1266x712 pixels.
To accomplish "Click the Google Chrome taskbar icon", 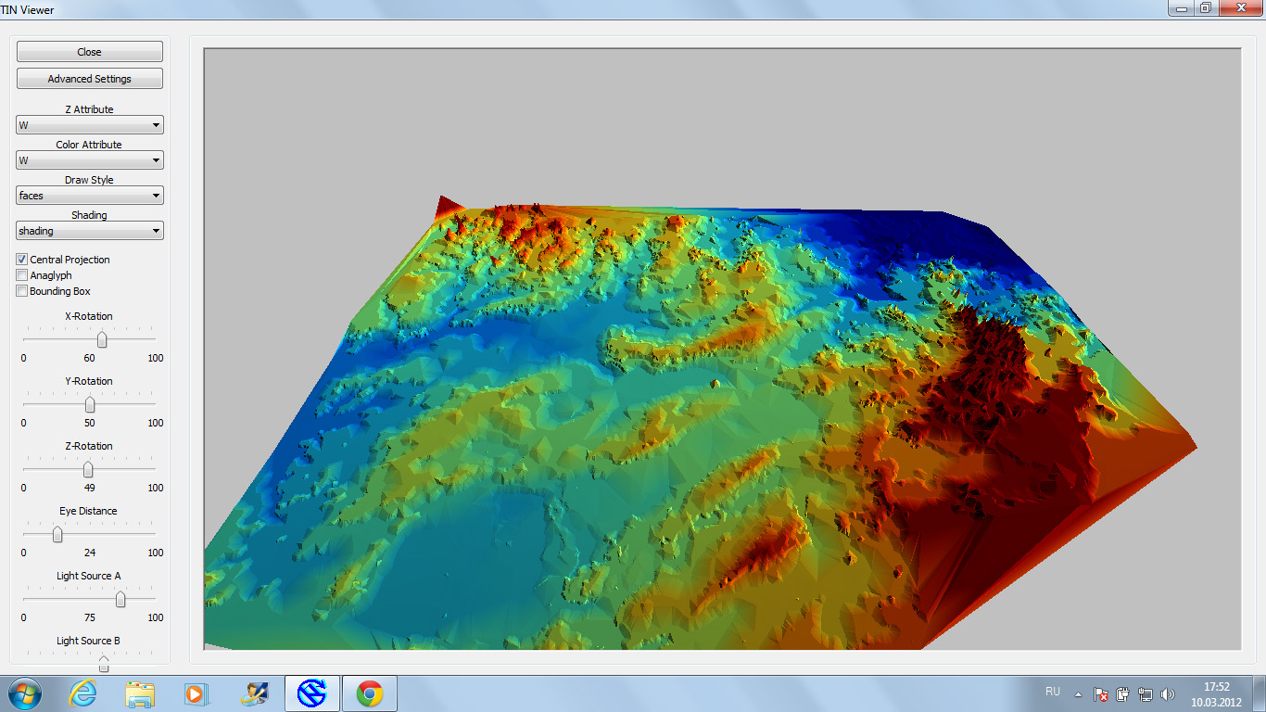I will pyautogui.click(x=370, y=693).
